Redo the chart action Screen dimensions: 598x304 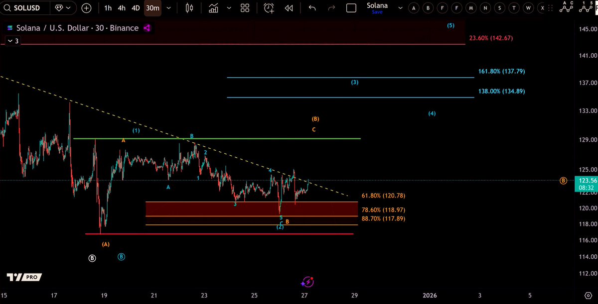(332, 8)
